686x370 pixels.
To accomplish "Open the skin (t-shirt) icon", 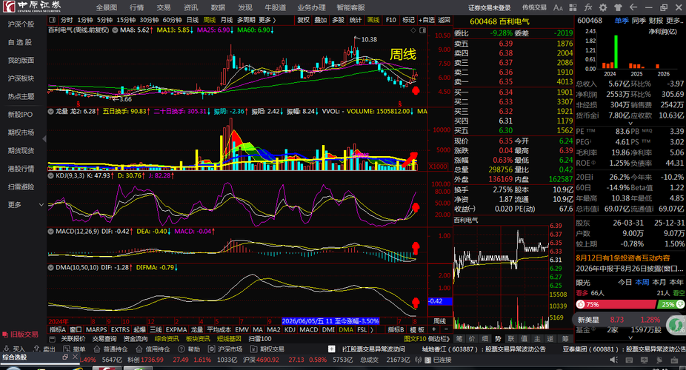I will point(618,7).
